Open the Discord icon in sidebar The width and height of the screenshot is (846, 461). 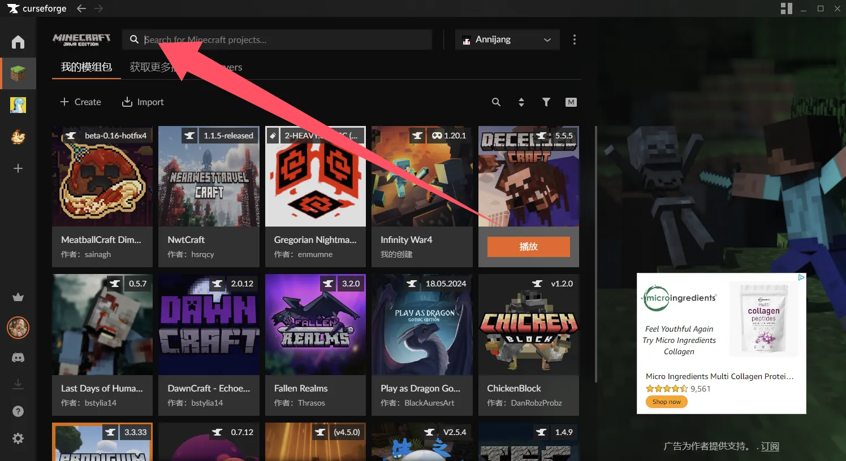pos(18,358)
